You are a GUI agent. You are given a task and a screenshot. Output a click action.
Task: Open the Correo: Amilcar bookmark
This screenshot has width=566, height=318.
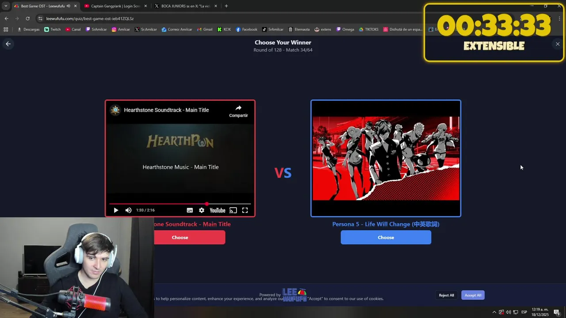tap(177, 30)
